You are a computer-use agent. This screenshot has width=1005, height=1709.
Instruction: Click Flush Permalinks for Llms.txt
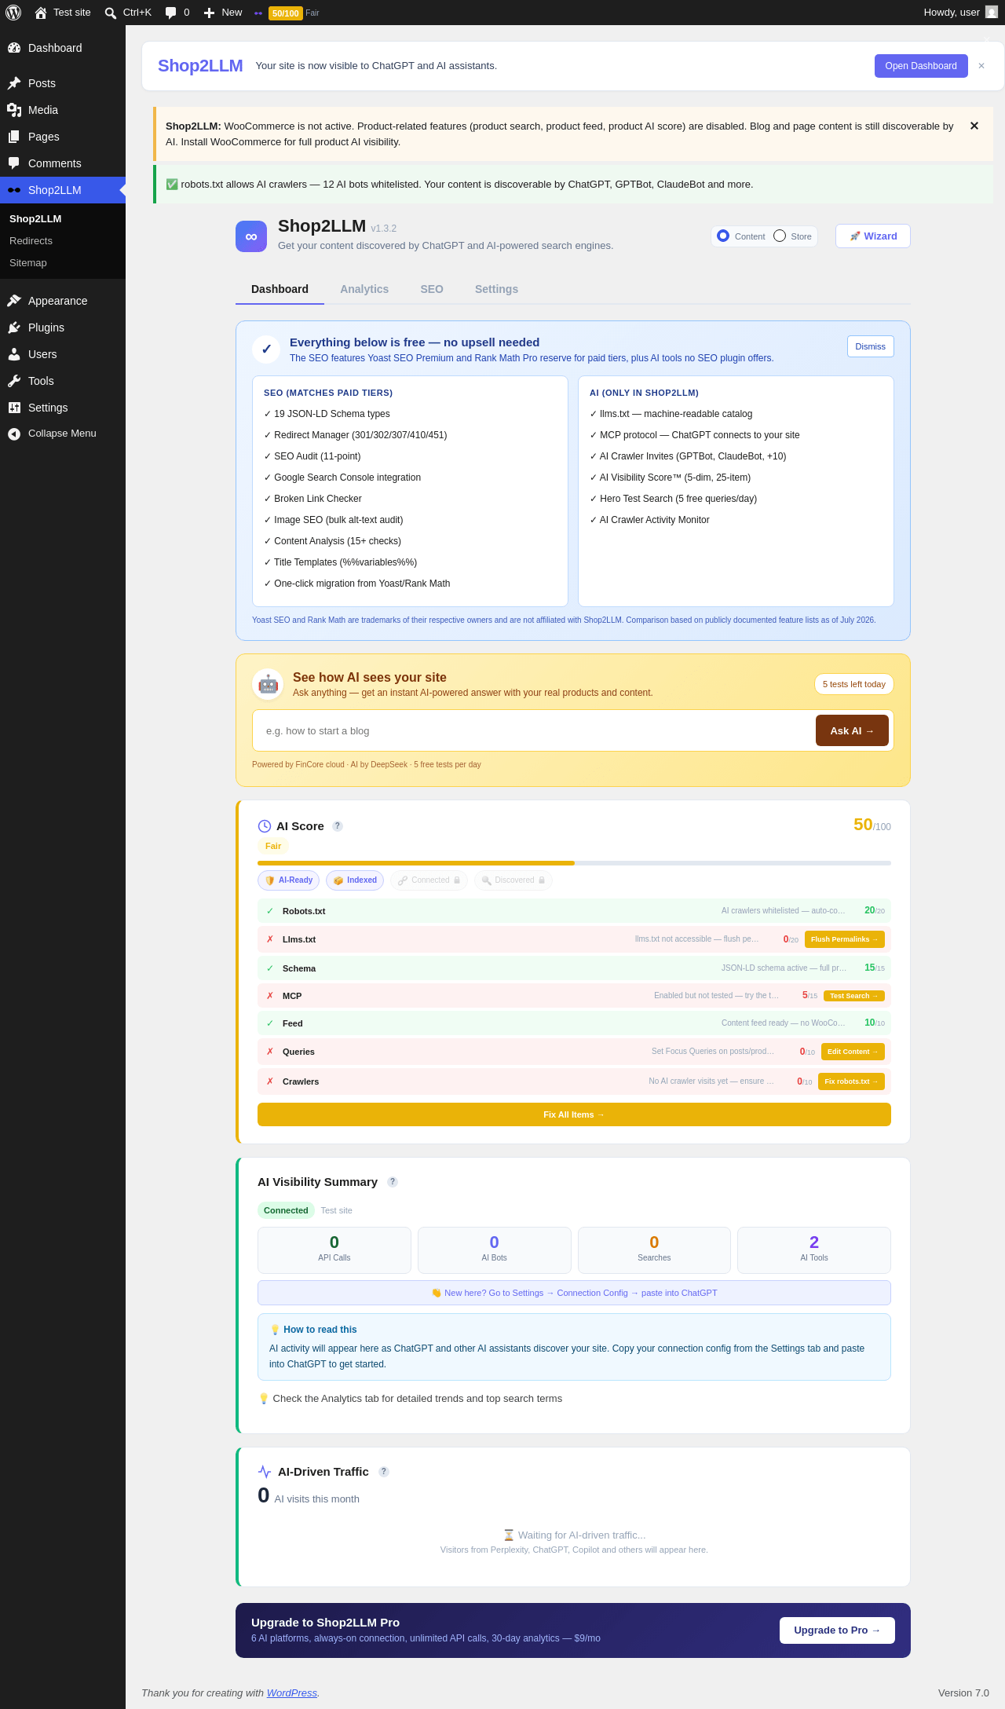pos(845,939)
